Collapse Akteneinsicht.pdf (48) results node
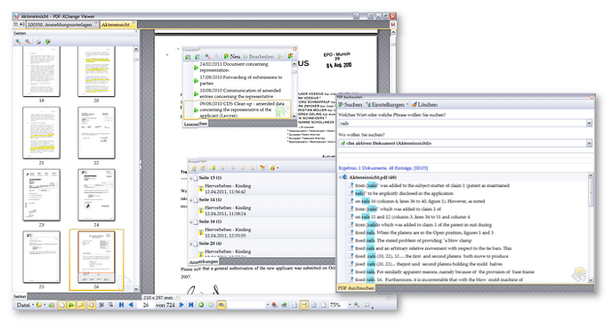The height and width of the screenshot is (322, 614). click(x=340, y=177)
